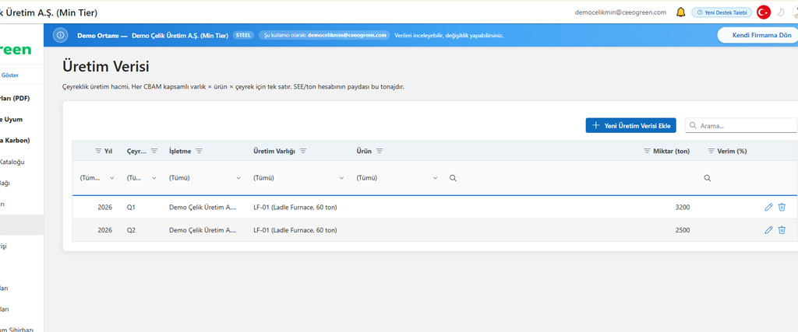
Task: Click LF-01 Ladle Furnace cell in Q1 row
Action: 295,207
